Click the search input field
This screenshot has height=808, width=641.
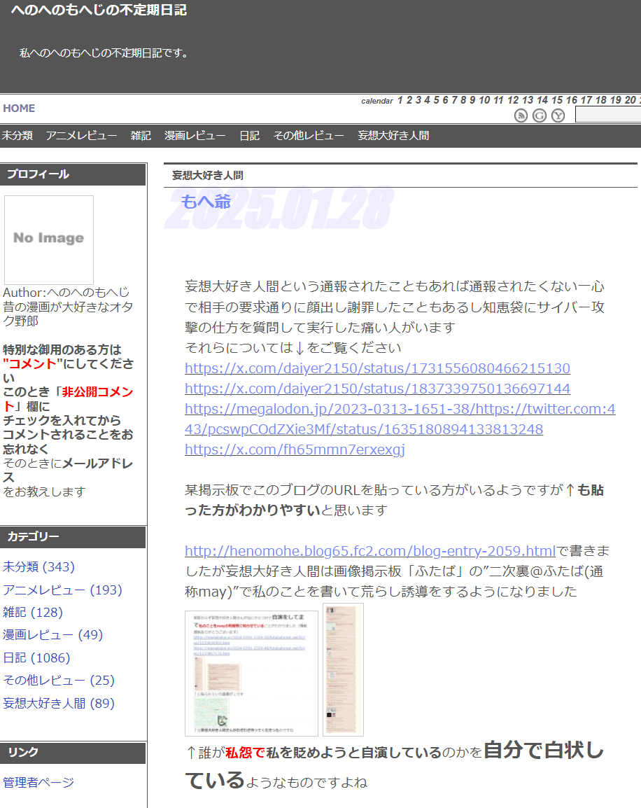[x=607, y=115]
